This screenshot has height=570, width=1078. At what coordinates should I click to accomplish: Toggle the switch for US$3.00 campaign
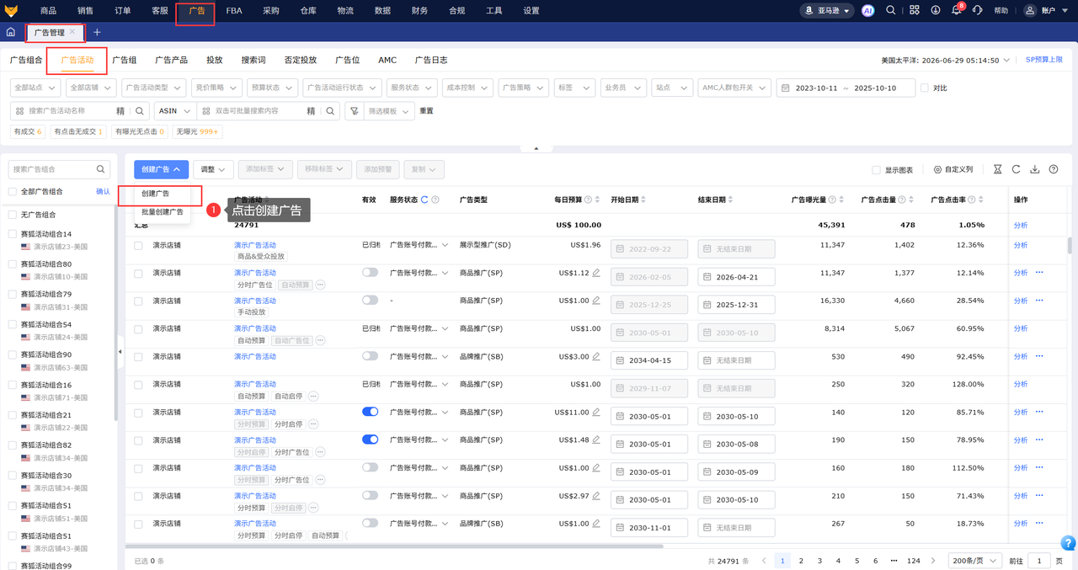(x=370, y=356)
